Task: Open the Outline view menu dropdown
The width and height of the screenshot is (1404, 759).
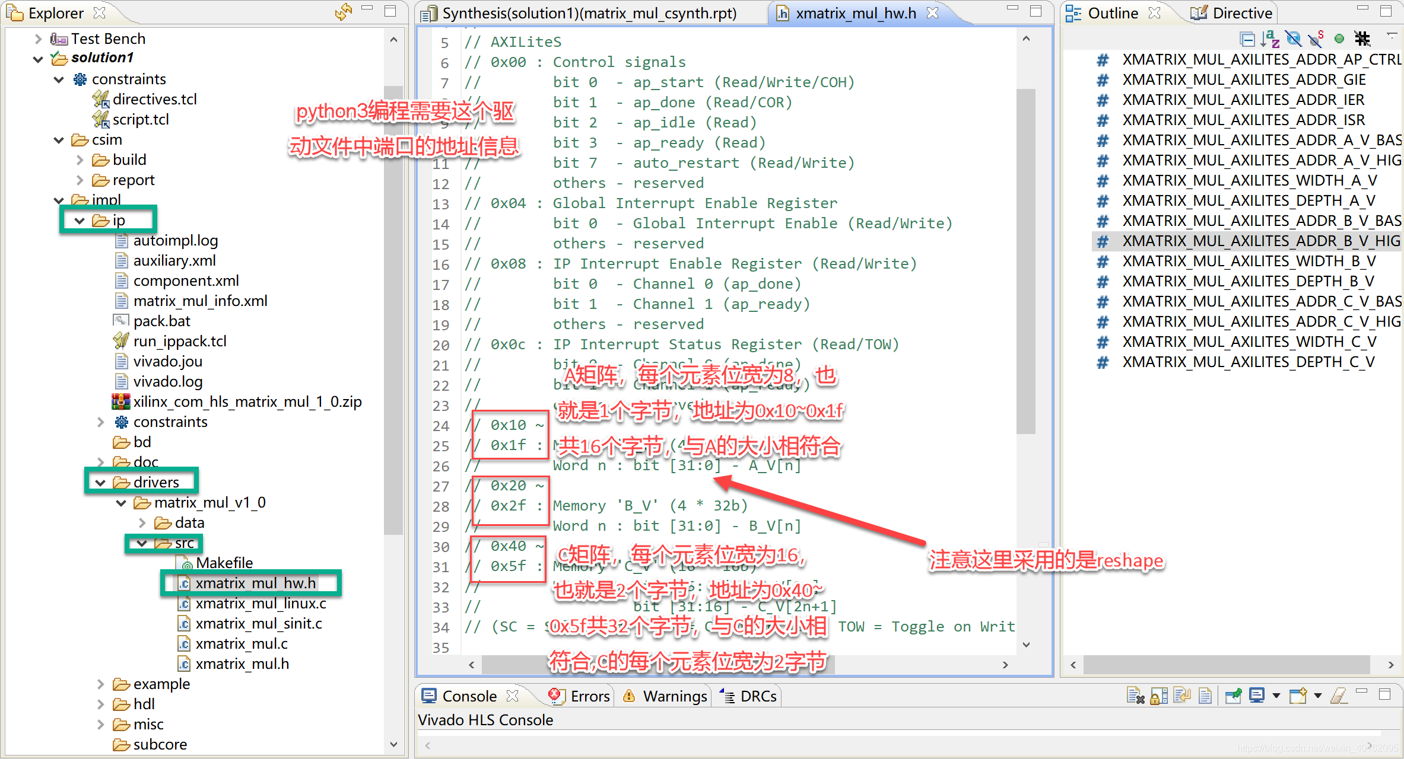Action: click(x=1392, y=37)
